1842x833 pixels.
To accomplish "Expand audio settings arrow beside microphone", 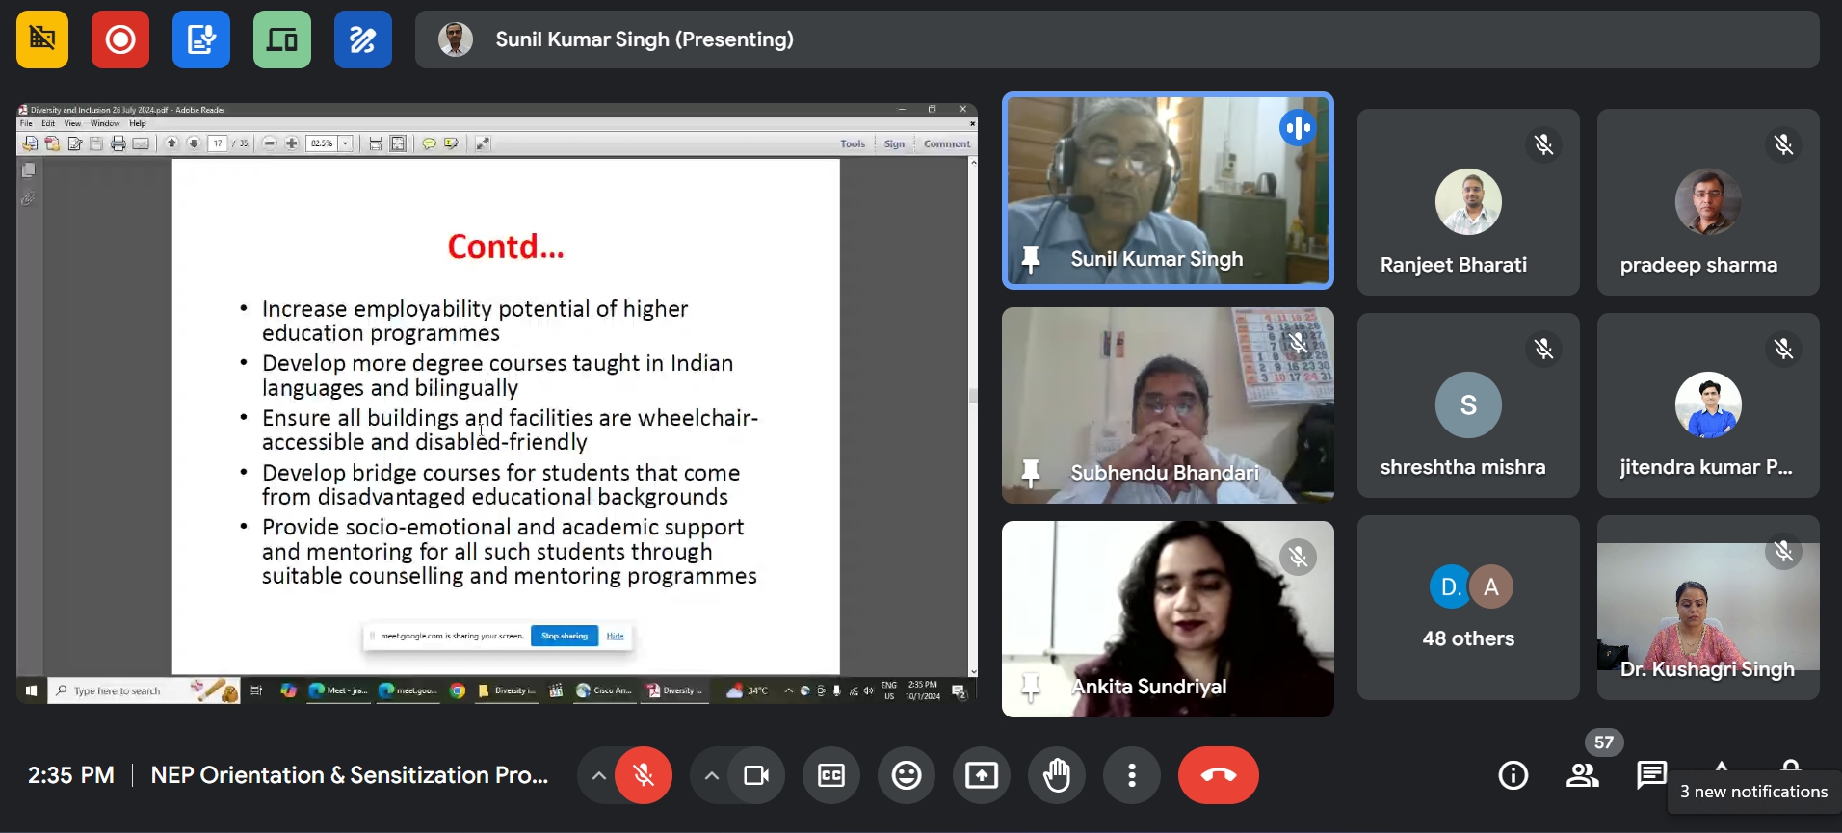I will (x=598, y=775).
